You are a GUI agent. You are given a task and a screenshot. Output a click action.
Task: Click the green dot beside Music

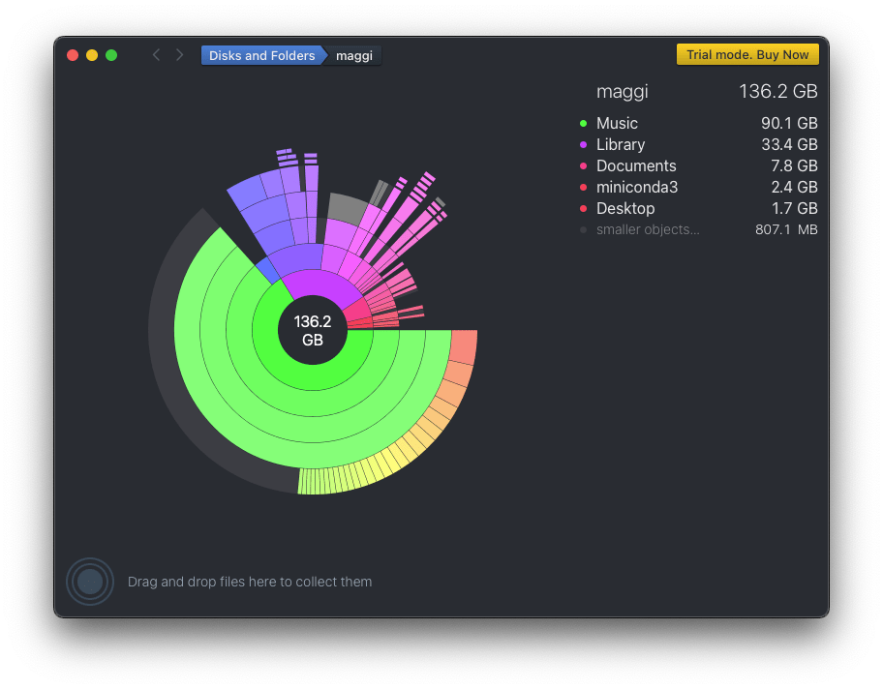tap(583, 124)
